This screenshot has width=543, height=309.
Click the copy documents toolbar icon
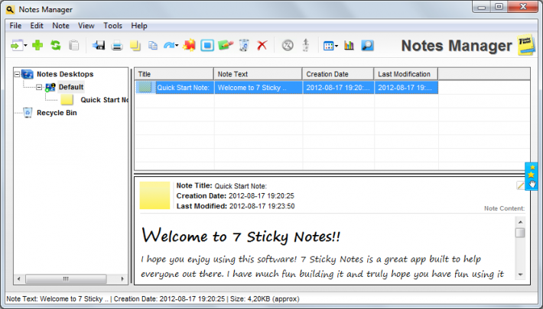[153, 46]
